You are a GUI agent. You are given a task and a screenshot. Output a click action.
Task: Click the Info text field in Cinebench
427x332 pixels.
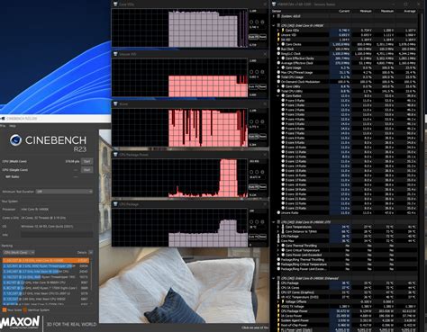57,235
